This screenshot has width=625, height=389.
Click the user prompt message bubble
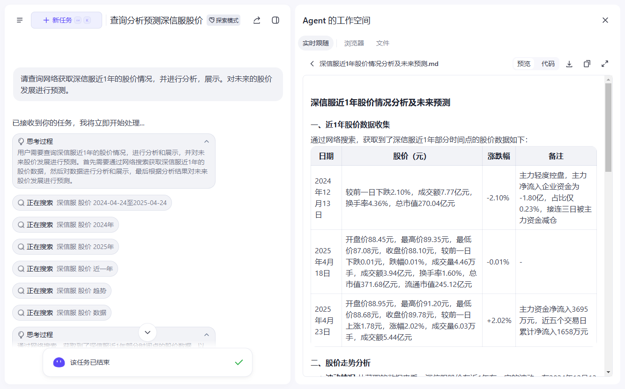pos(148,84)
